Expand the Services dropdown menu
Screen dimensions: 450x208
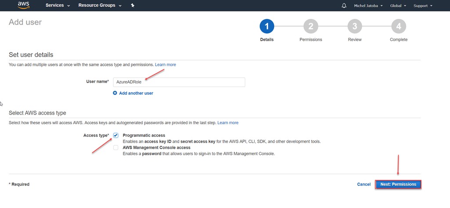pos(58,5)
